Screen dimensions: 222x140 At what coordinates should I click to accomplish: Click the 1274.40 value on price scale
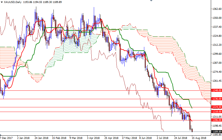coord(216,72)
